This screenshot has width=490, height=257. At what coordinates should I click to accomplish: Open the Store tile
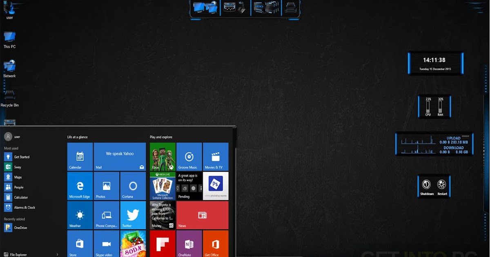tap(80, 244)
